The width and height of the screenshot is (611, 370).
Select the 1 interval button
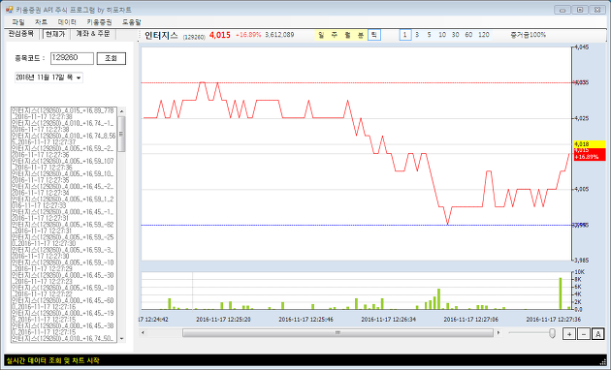(x=405, y=35)
